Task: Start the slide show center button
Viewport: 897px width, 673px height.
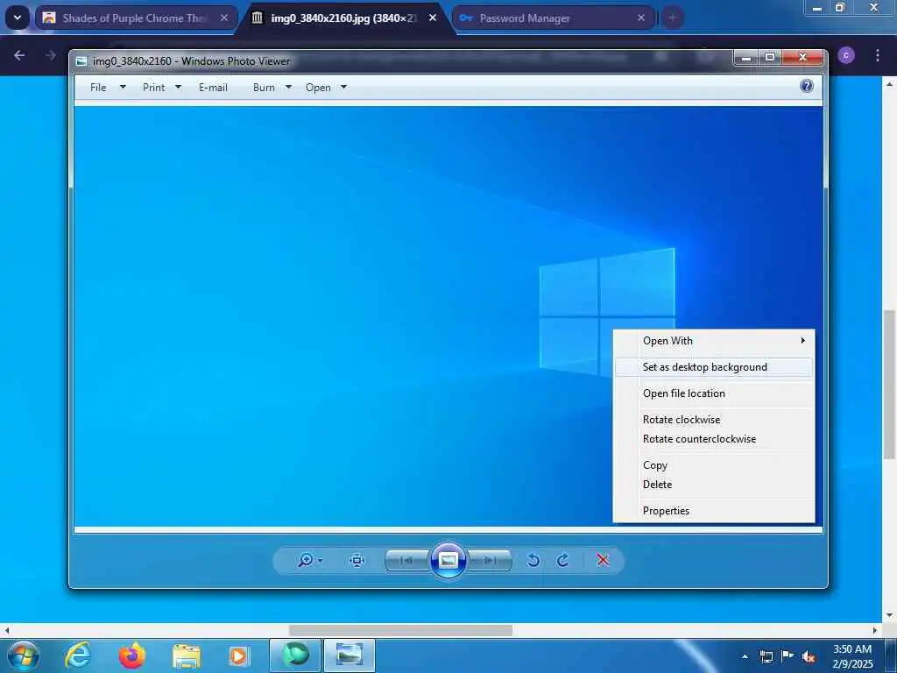Action: coord(448,560)
